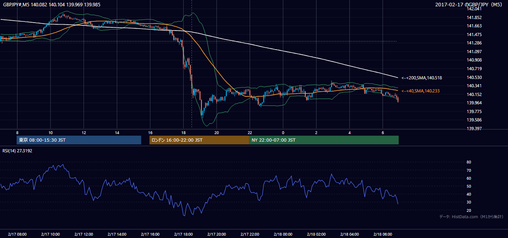
Task: Open the HistData.com data source credit
Action: 471,217
